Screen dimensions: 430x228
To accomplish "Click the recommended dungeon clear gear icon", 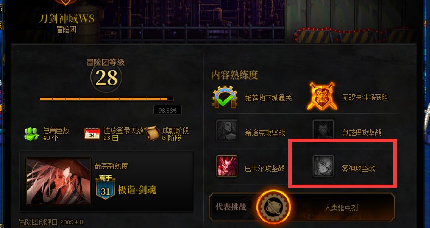I will coord(225,97).
